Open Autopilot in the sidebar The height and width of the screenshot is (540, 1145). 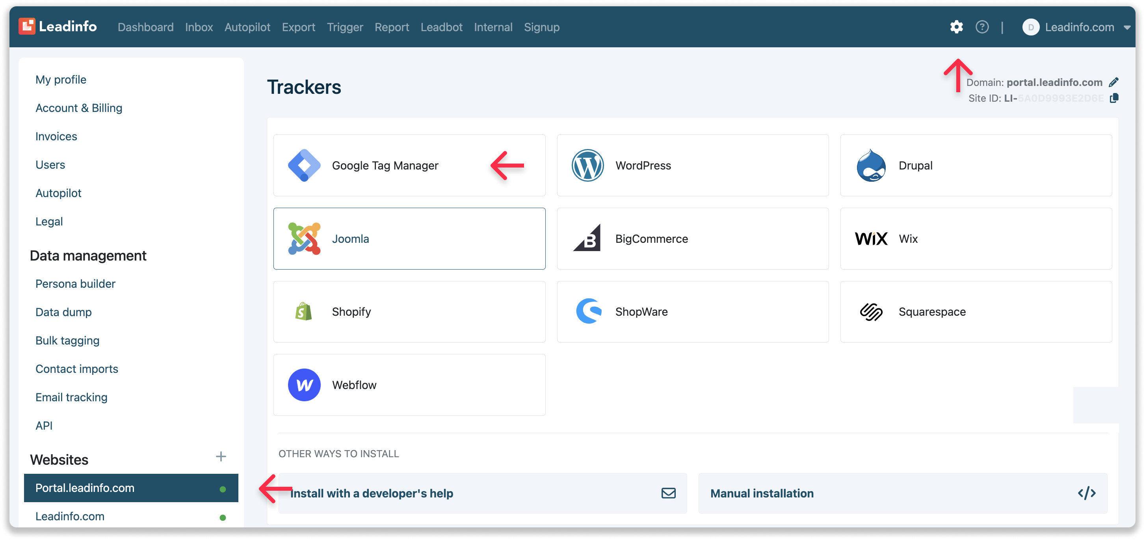[x=58, y=193]
